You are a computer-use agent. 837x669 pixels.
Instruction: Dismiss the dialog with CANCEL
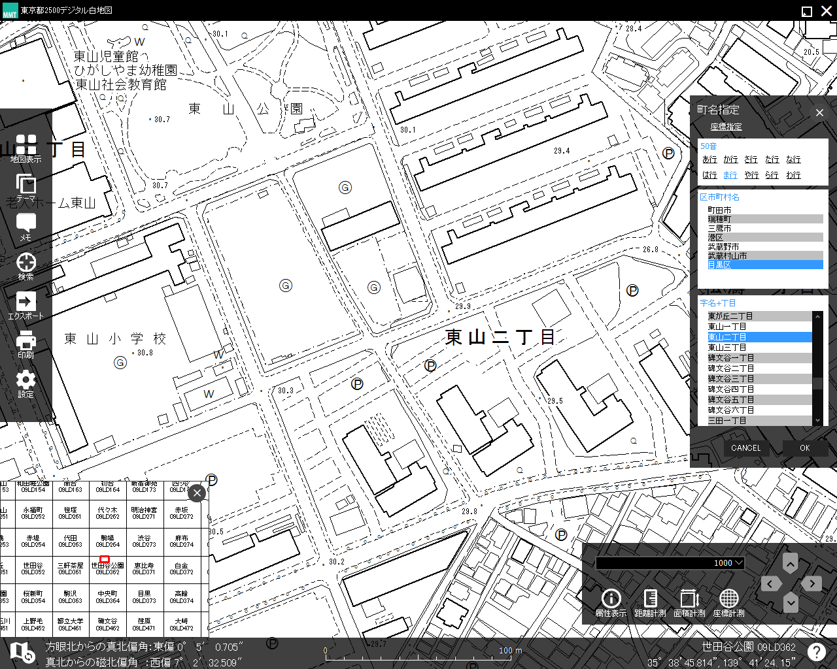point(745,448)
